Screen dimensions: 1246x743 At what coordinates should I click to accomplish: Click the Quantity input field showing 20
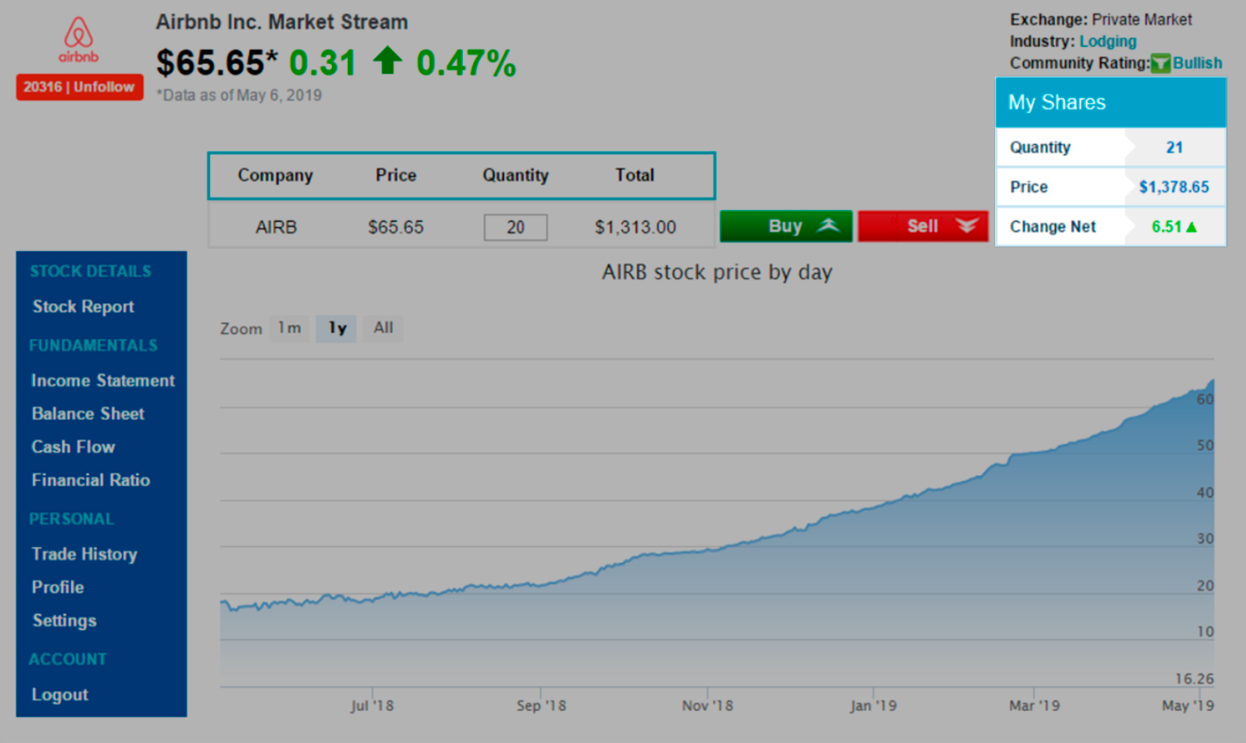point(515,227)
